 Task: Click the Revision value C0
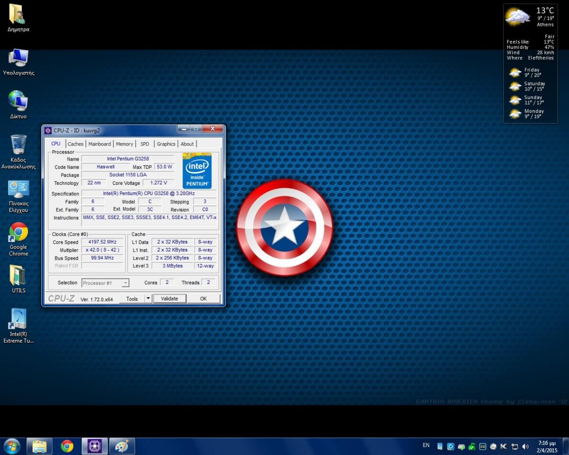tap(205, 209)
